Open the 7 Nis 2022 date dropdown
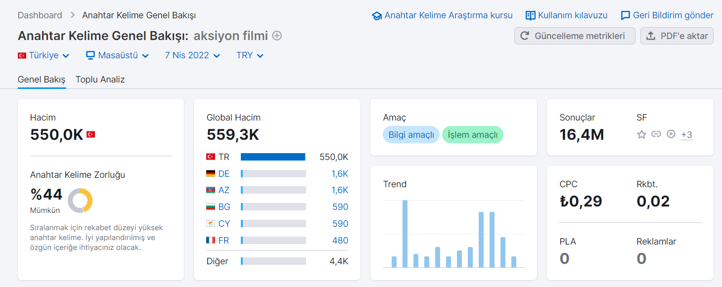 click(192, 55)
